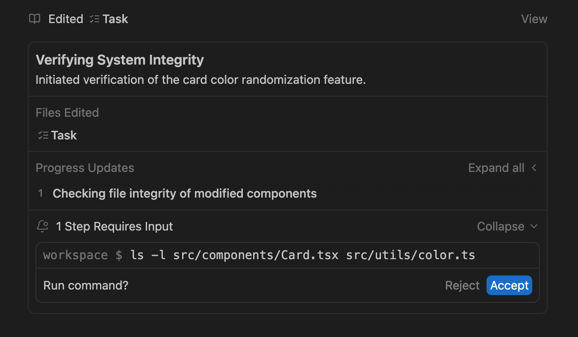This screenshot has height=337, width=578.
Task: Accept the run command prompt
Action: coord(509,285)
